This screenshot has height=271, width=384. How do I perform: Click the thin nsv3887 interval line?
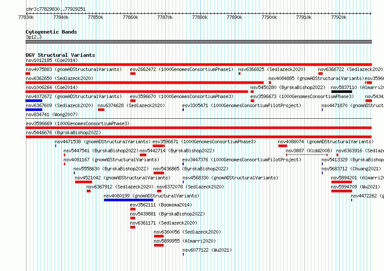[307, 155]
